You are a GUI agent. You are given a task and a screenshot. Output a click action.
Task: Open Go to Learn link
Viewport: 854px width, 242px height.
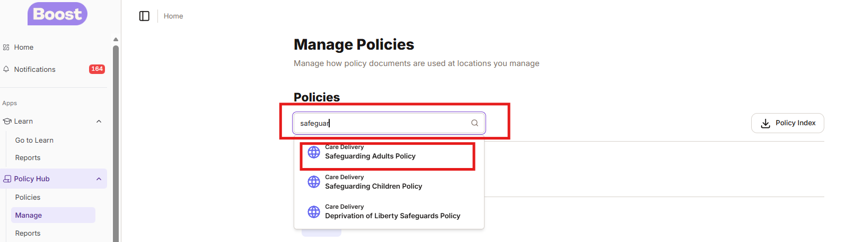pos(34,141)
